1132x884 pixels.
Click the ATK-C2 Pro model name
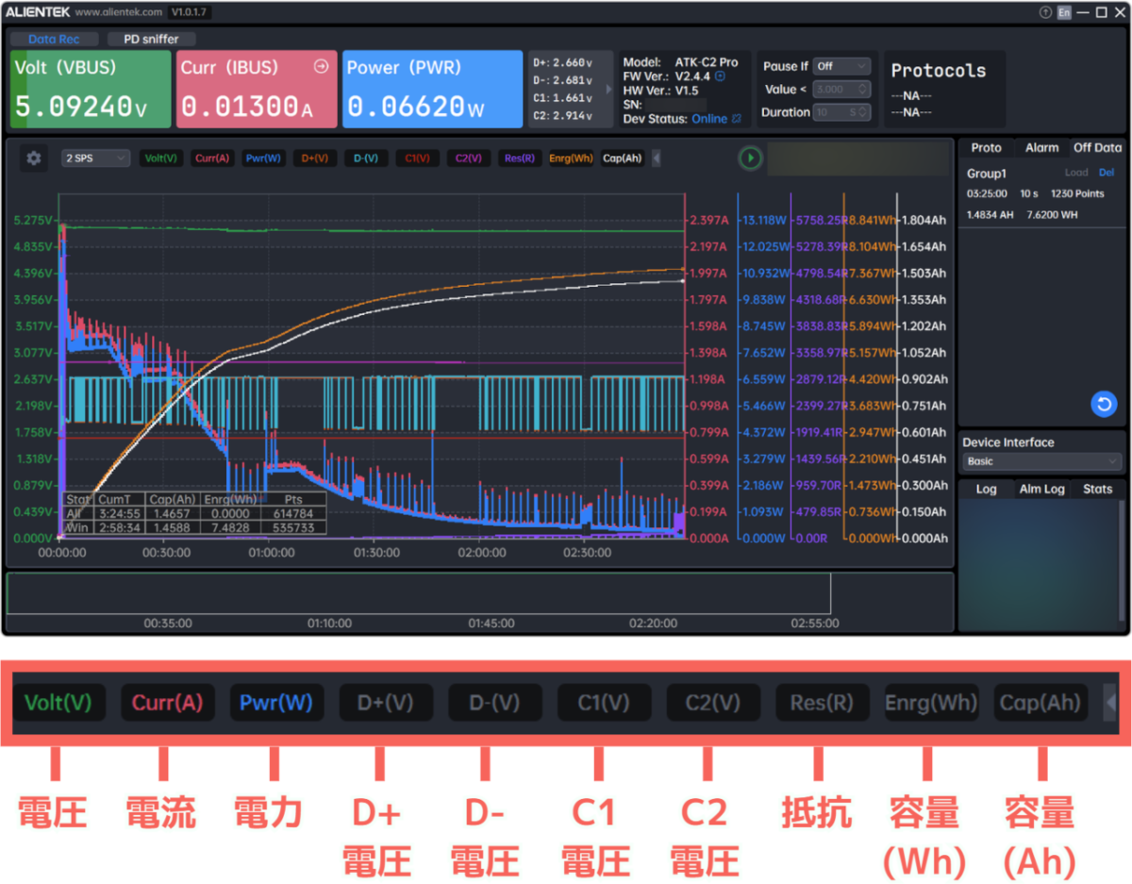[707, 62]
